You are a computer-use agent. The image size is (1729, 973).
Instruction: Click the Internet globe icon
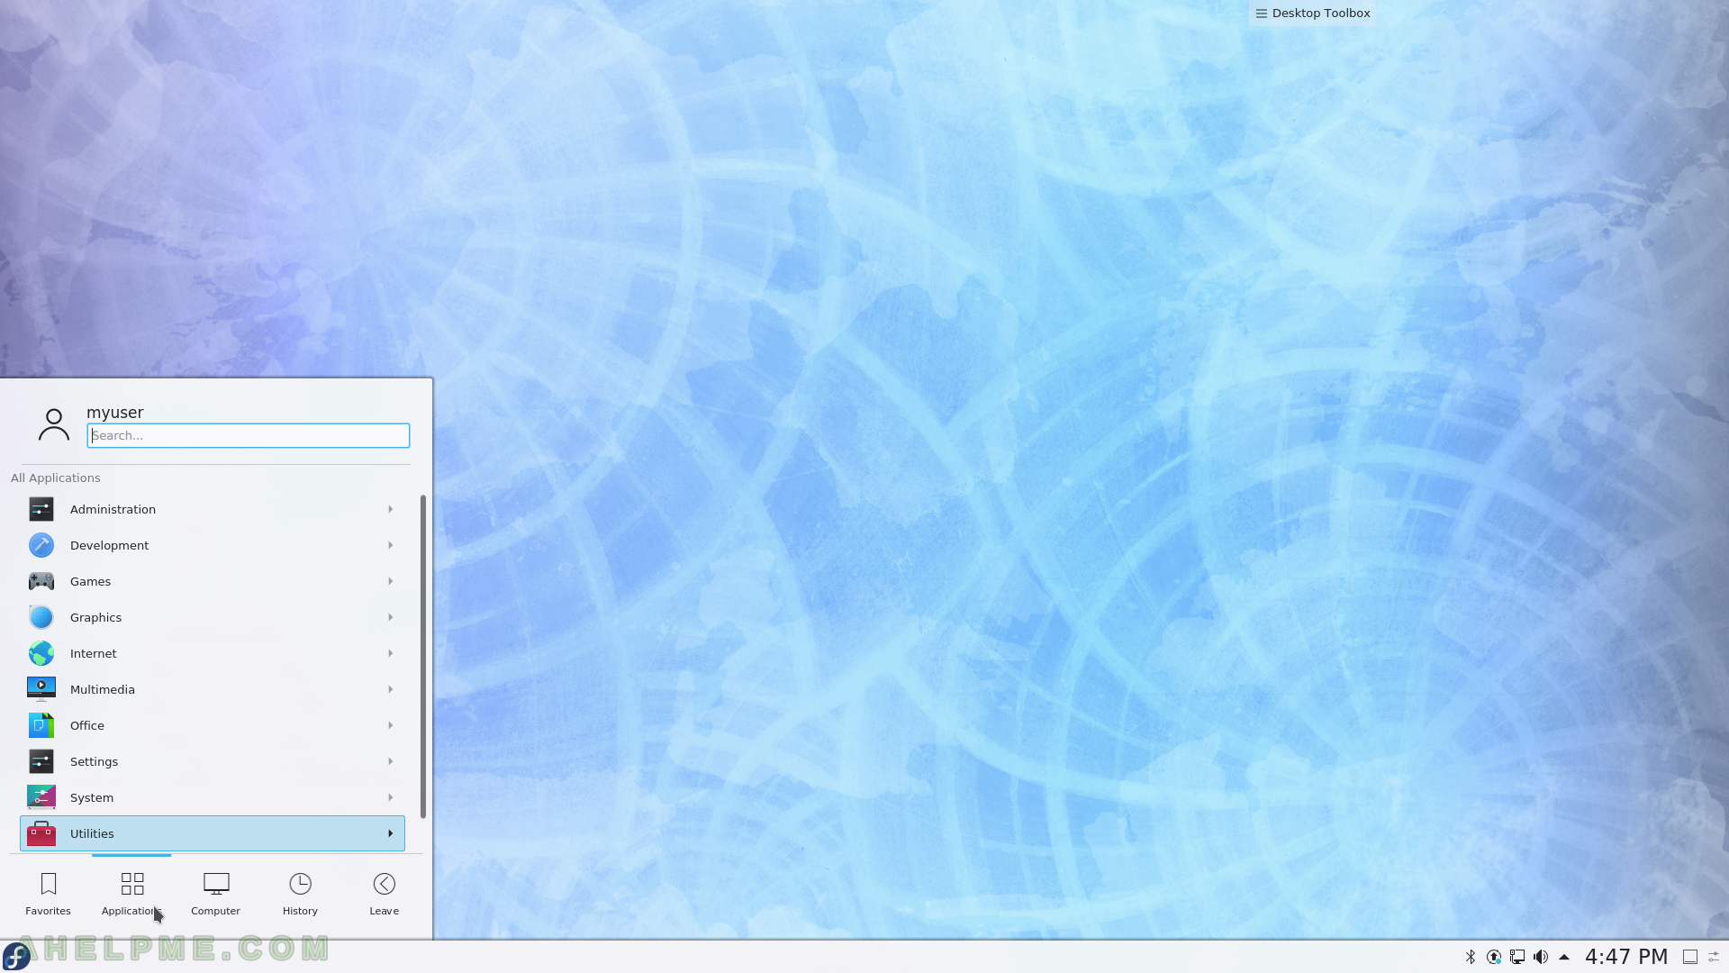click(41, 653)
